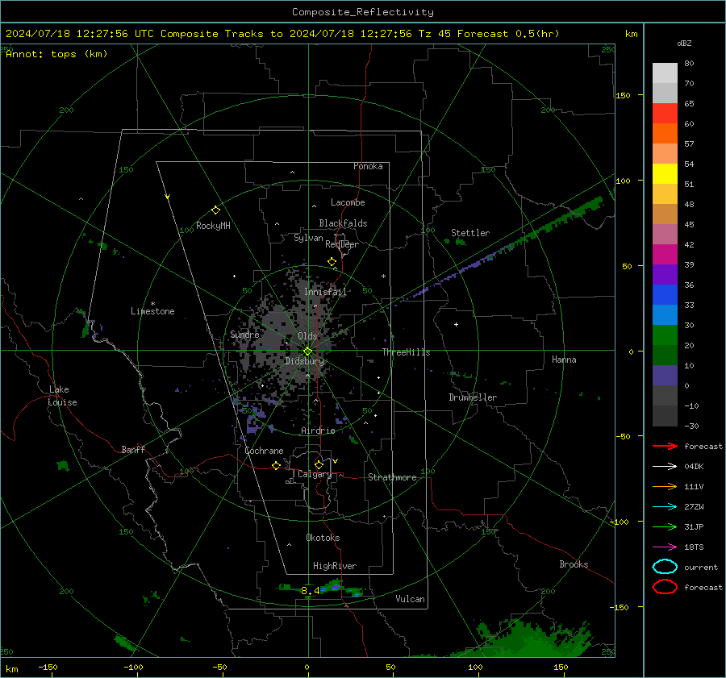Click the magenta 18TS arrow legend icon
This screenshot has height=678, width=726.
click(665, 547)
